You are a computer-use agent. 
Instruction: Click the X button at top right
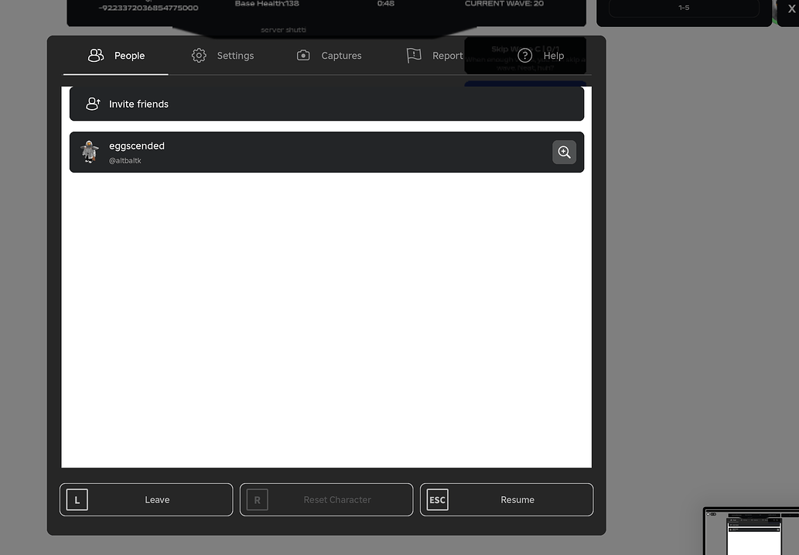790,9
